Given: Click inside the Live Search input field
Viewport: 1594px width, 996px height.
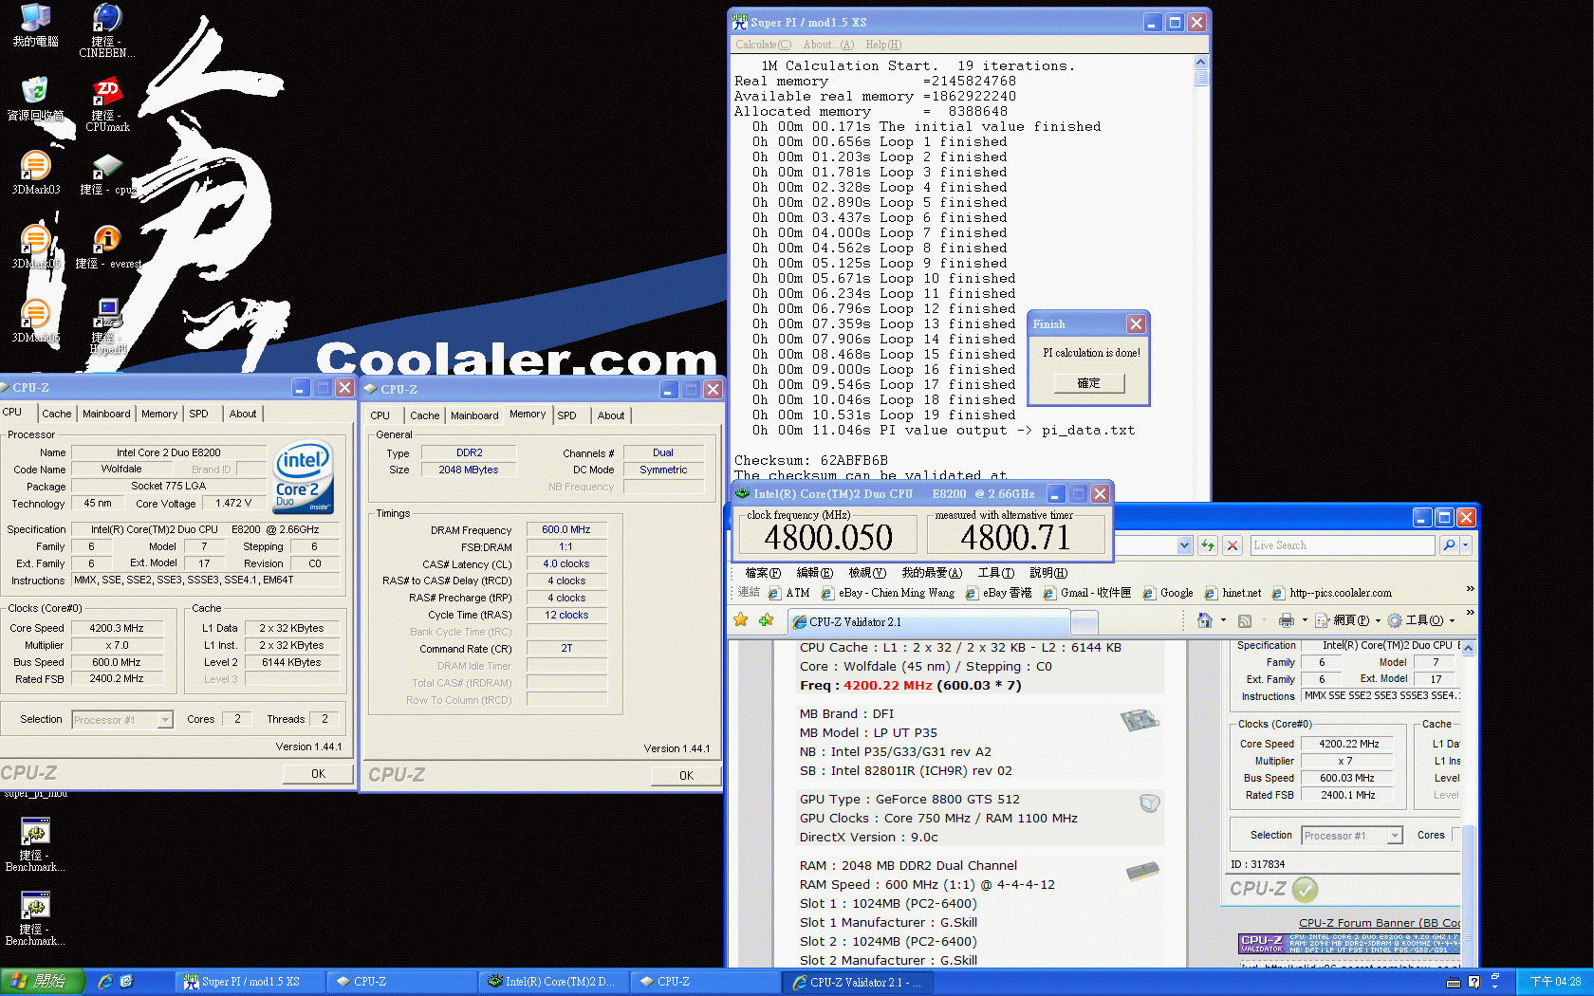Looking at the screenshot, I should point(1342,545).
